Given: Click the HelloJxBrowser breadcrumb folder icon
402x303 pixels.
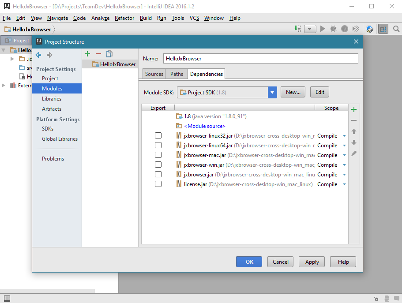Looking at the screenshot, I should coord(8,30).
